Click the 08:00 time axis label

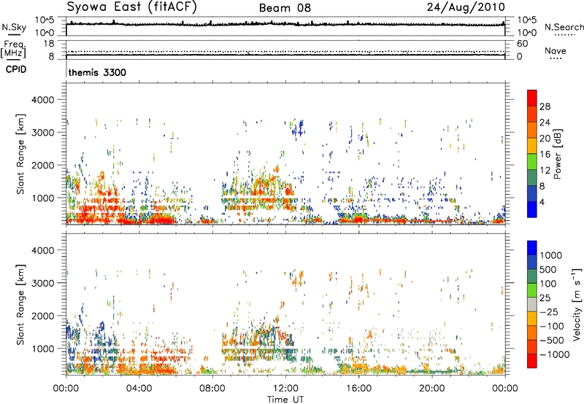pos(212,389)
